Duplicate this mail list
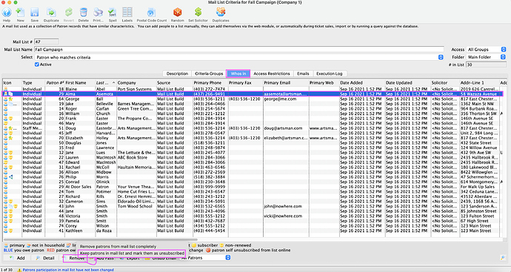 pyautogui.click(x=51, y=13)
